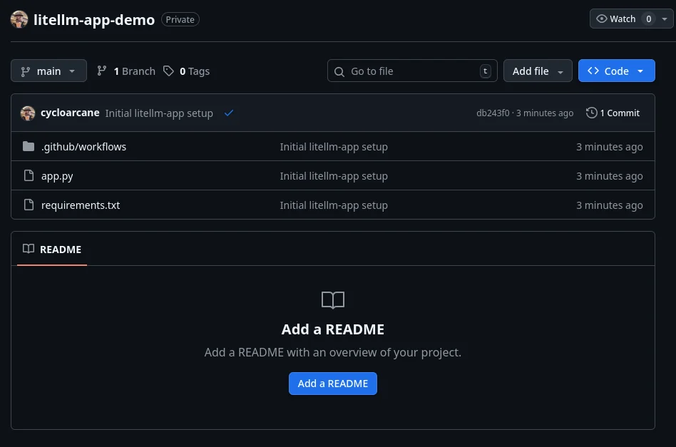676x447 pixels.
Task: Click the repository owner avatar beside litellm-app-demo
Action: [x=19, y=19]
